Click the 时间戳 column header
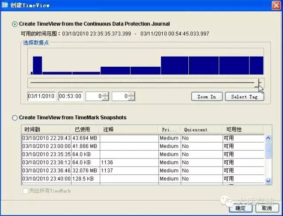 point(46,129)
